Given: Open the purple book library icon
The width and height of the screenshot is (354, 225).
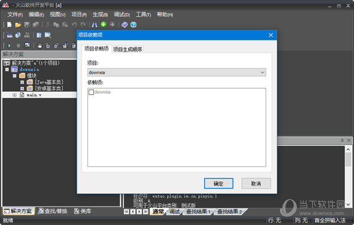Looking at the screenshot, I should (124, 25).
